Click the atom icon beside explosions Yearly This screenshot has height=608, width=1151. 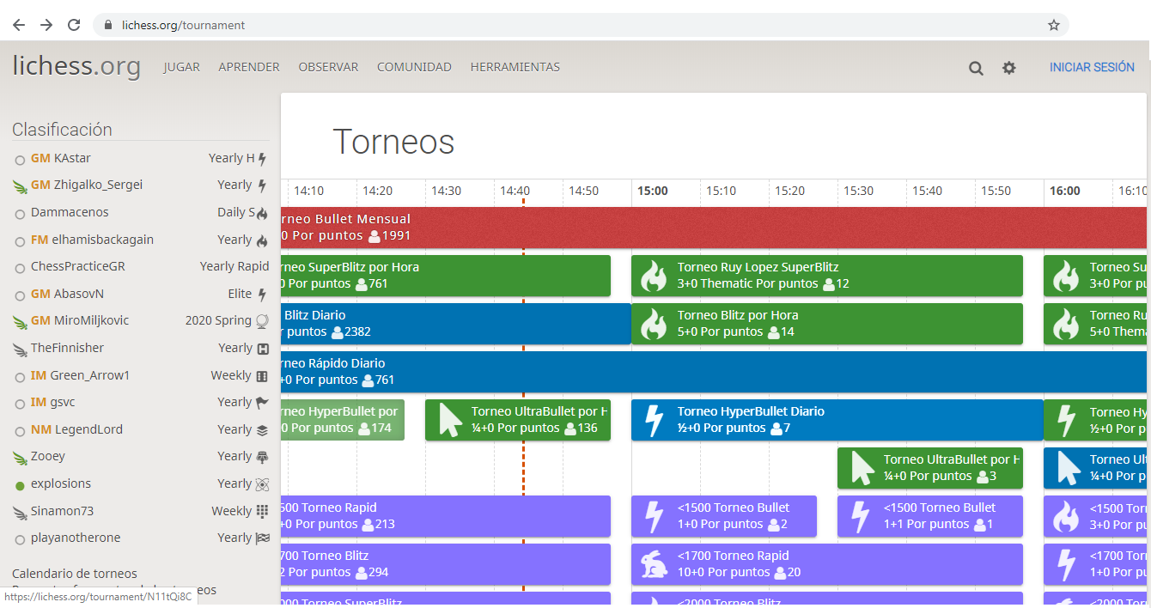point(262,484)
